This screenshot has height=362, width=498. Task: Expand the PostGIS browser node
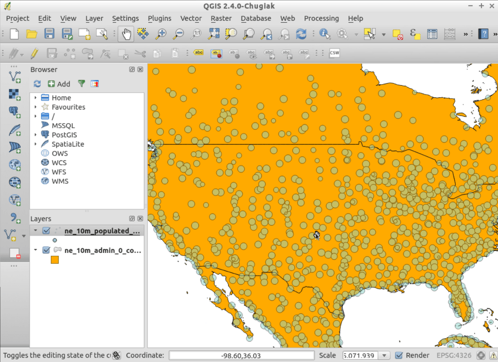36,135
